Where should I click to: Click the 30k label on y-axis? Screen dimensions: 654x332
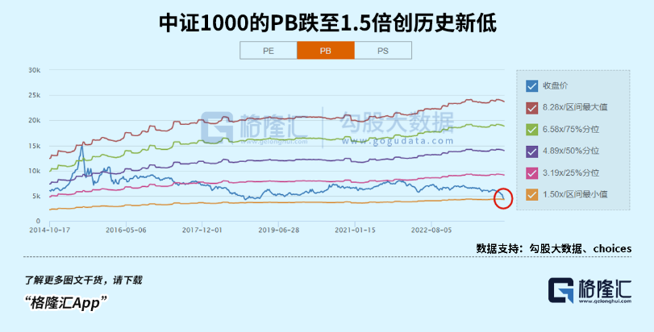(34, 70)
